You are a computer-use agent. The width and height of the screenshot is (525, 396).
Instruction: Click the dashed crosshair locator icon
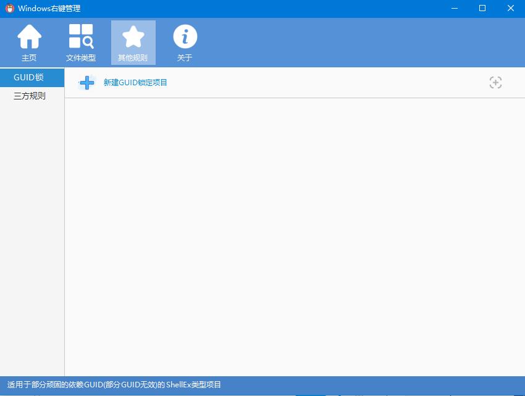pos(495,83)
